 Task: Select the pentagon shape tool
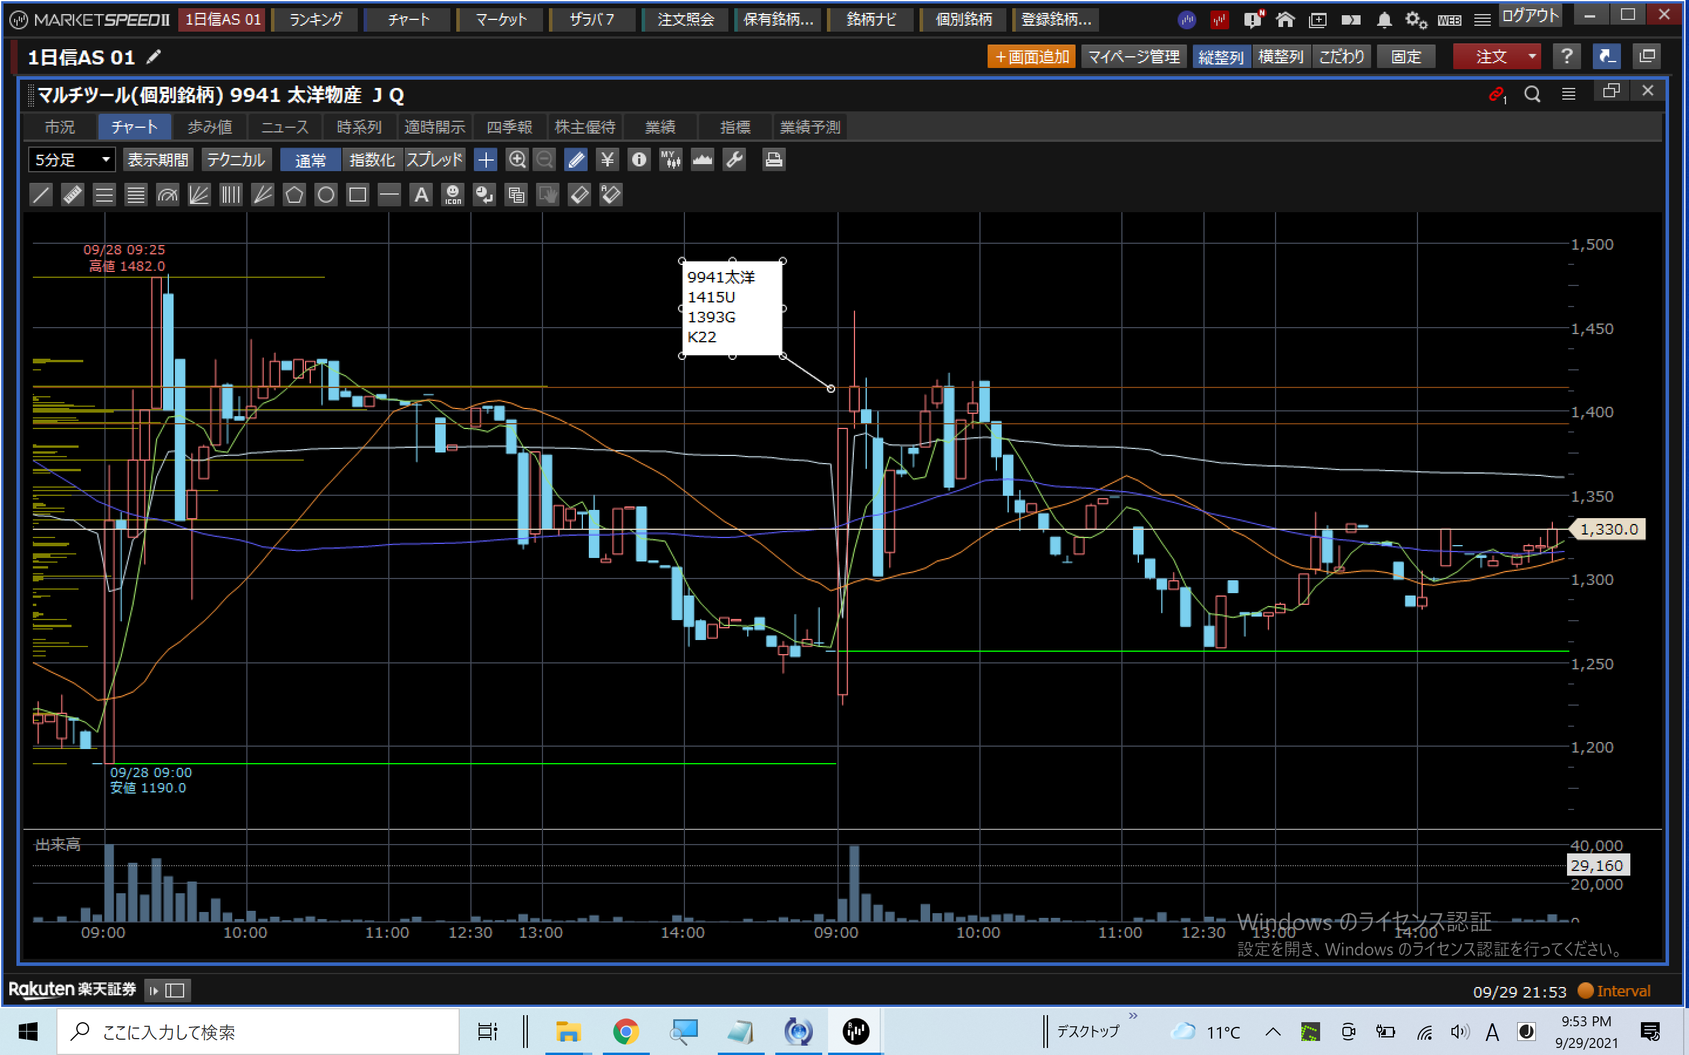[x=294, y=195]
